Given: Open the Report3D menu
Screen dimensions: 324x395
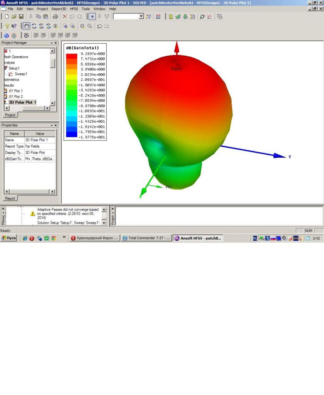Looking at the screenshot, I should (59, 9).
